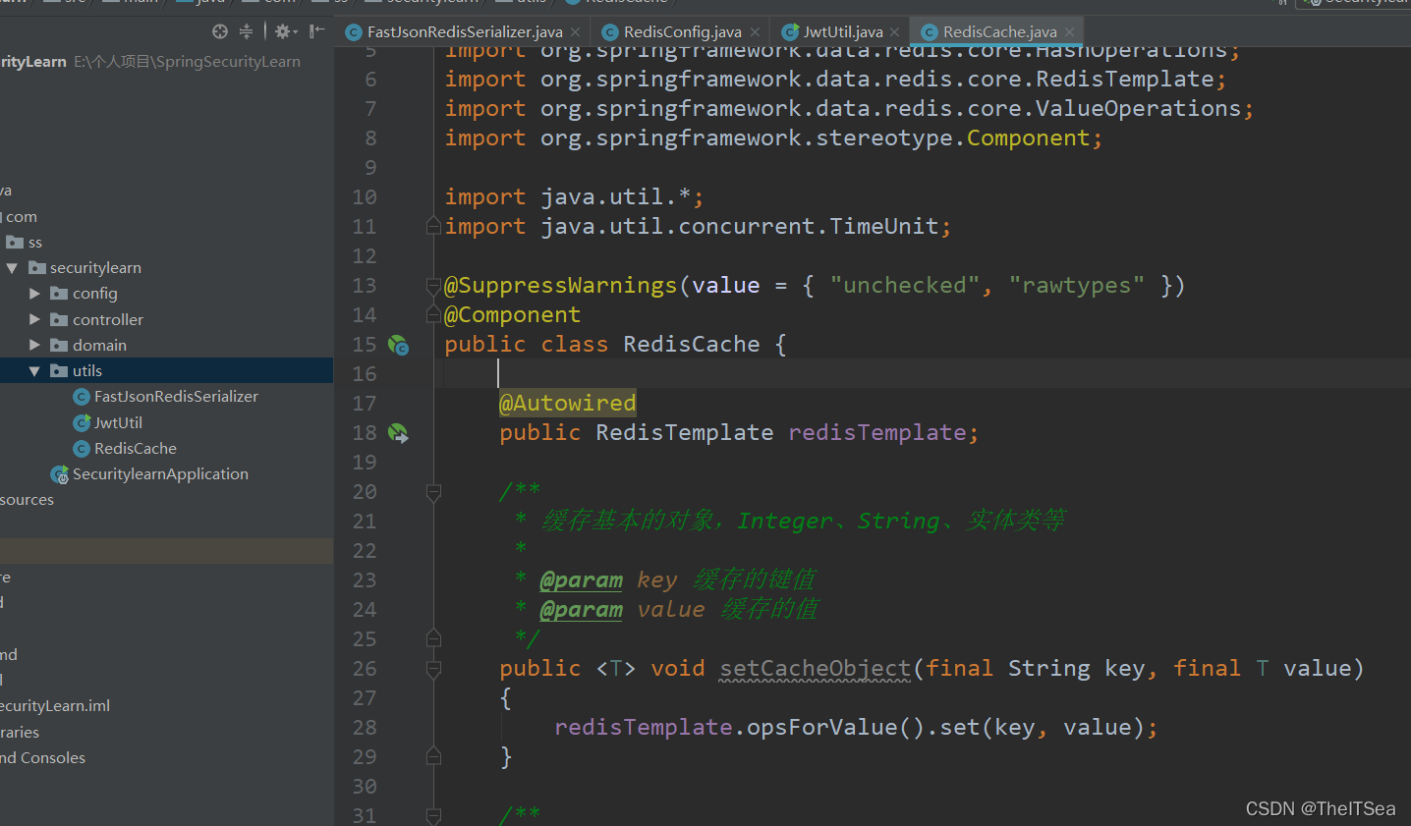Click the ss package folder icon
Viewport: 1411px width, 826px height.
point(15,242)
